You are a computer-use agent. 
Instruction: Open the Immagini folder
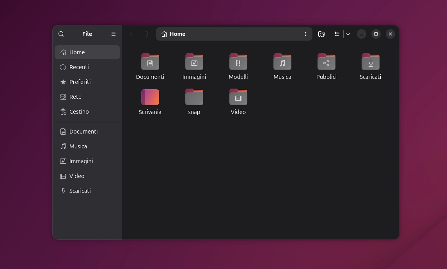pos(194,62)
